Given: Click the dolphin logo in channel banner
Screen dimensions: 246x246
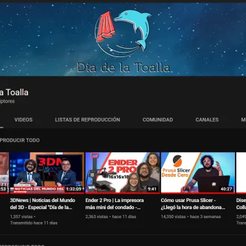Looking at the screenshot, I should coord(134,28).
